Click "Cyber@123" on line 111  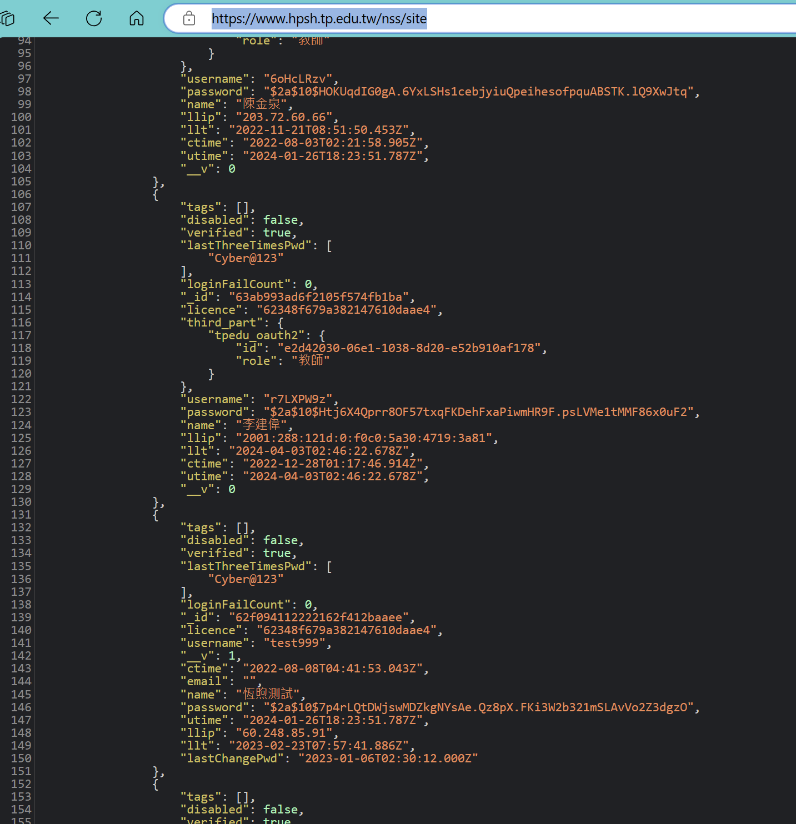coord(246,258)
